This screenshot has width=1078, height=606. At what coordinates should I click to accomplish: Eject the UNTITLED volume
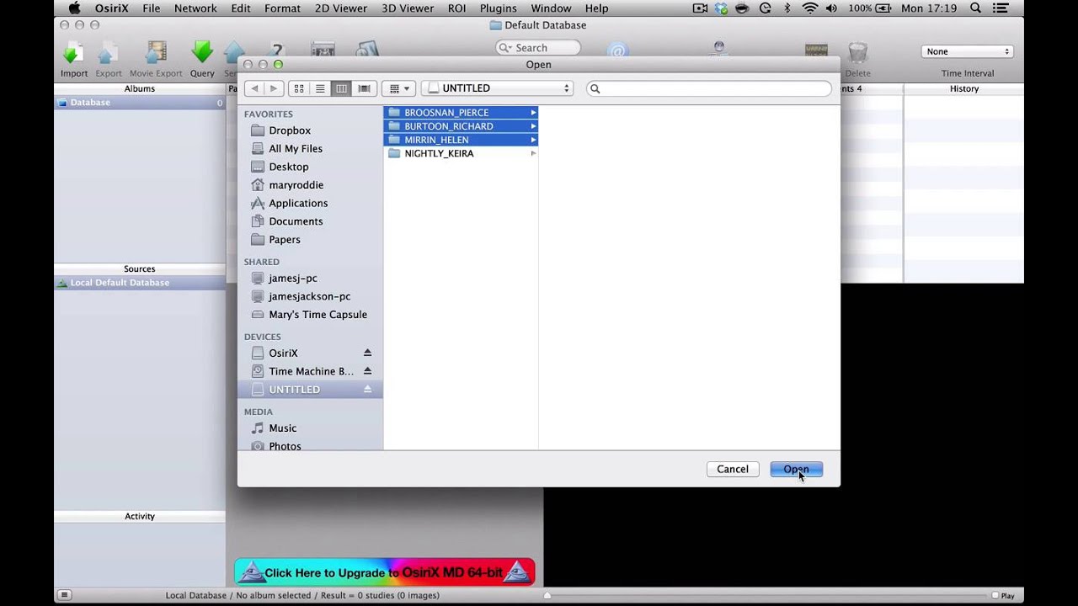coord(367,389)
